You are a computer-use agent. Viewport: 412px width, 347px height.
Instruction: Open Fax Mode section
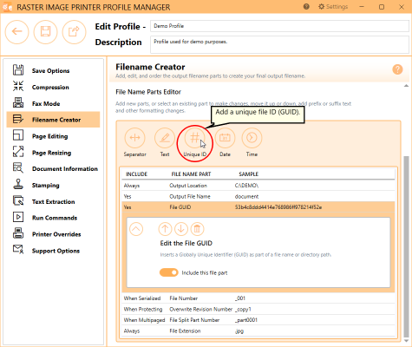coord(53,103)
